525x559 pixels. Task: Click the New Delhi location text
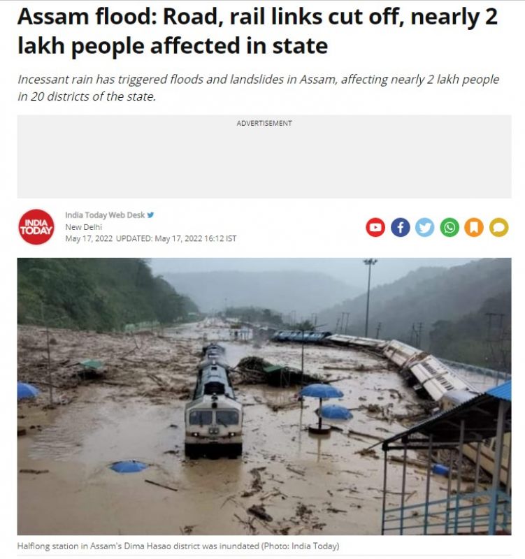point(83,226)
